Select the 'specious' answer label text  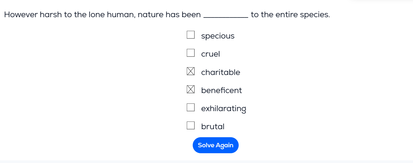tap(218, 36)
